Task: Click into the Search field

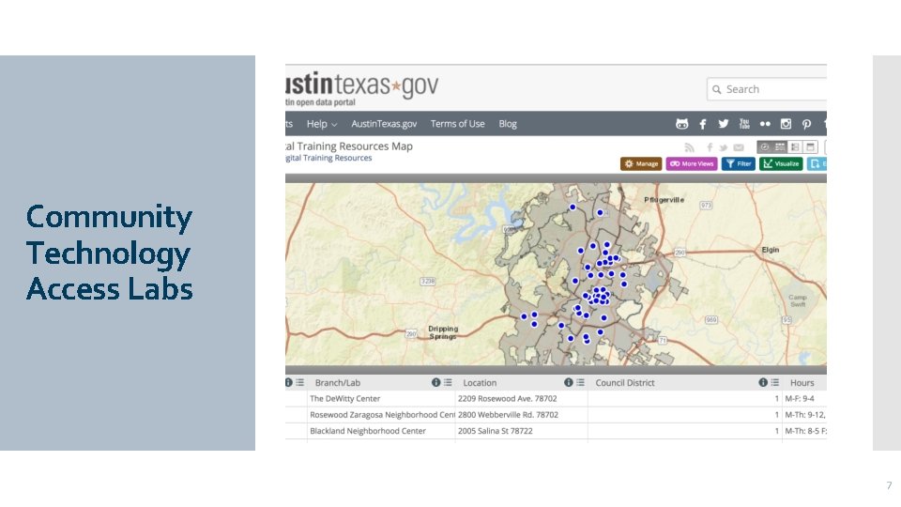Action: [767, 89]
